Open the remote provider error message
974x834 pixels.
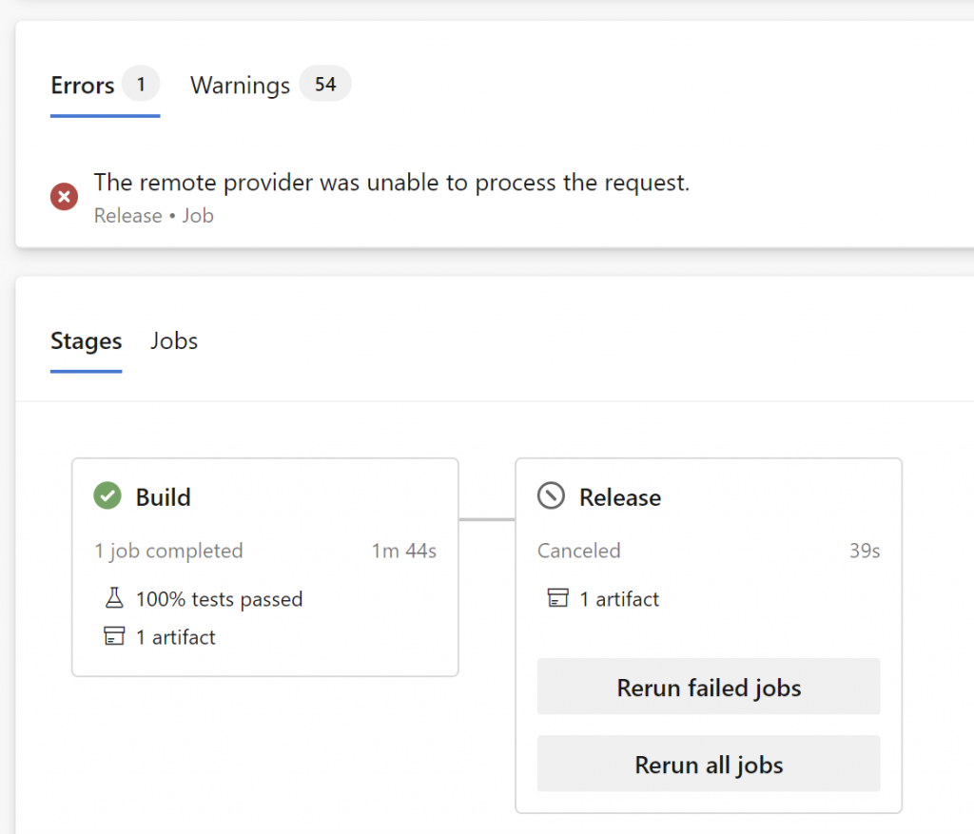tap(391, 183)
